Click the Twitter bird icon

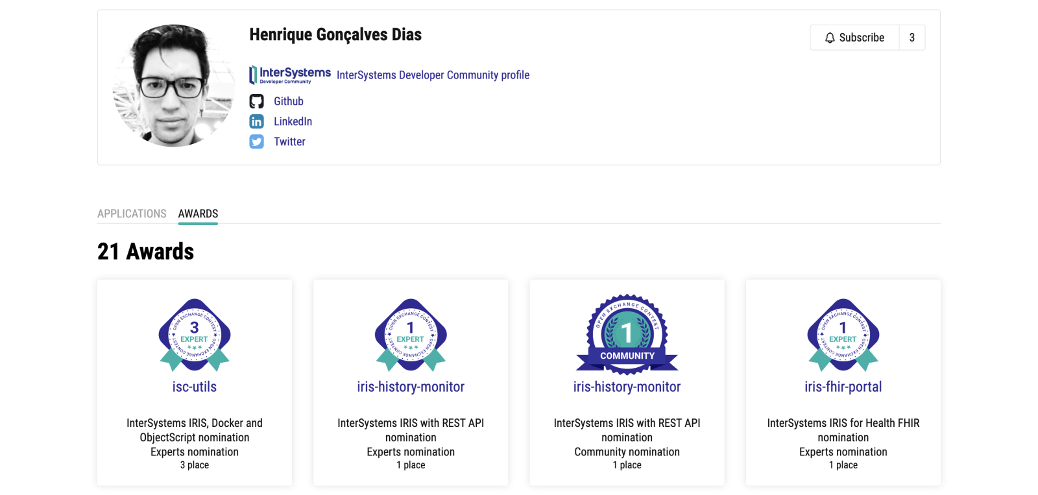point(257,141)
